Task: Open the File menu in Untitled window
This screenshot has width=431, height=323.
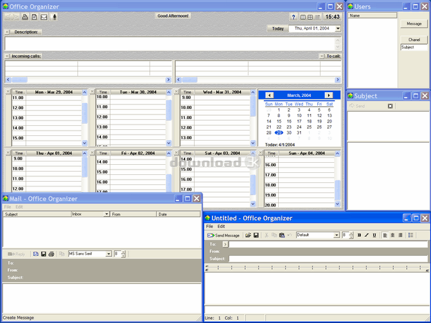Action: coord(209,226)
